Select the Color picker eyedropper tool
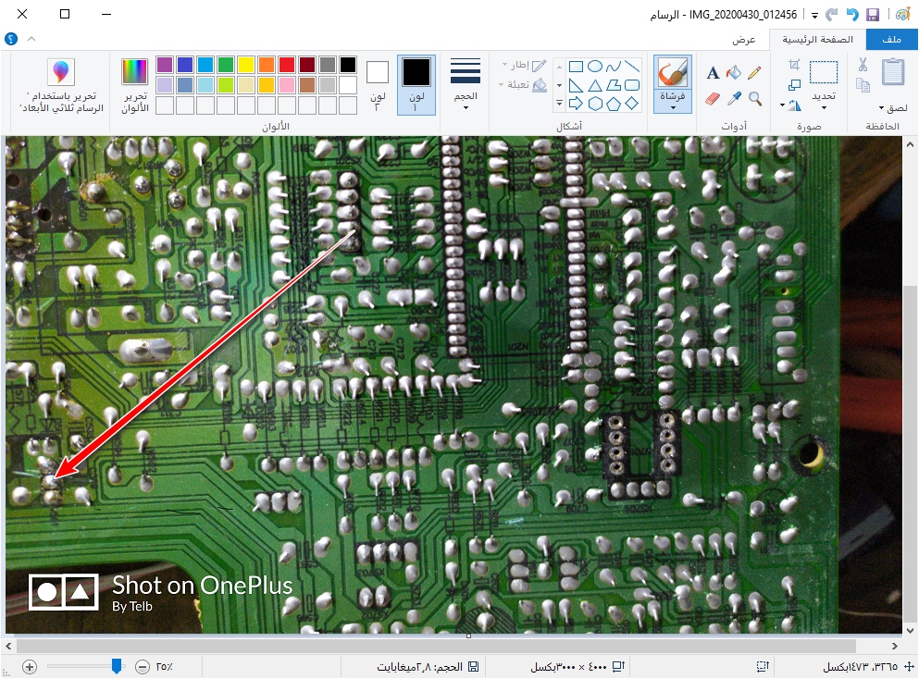 734,99
